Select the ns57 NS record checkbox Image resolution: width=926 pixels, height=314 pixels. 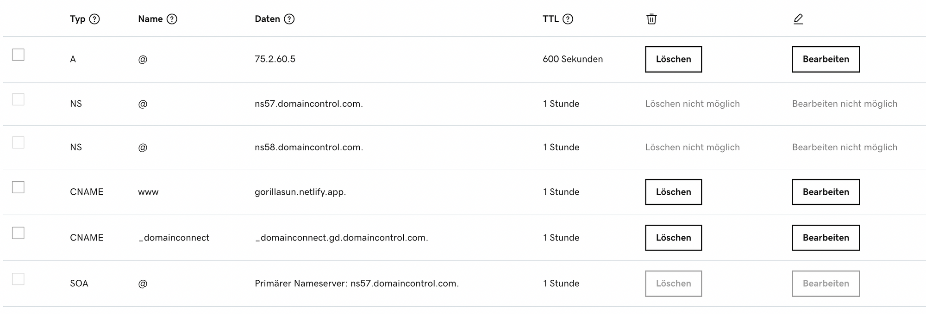point(18,99)
